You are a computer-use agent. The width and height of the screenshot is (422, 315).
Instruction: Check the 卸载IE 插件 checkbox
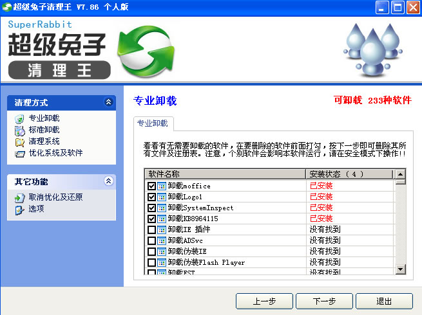pos(151,230)
